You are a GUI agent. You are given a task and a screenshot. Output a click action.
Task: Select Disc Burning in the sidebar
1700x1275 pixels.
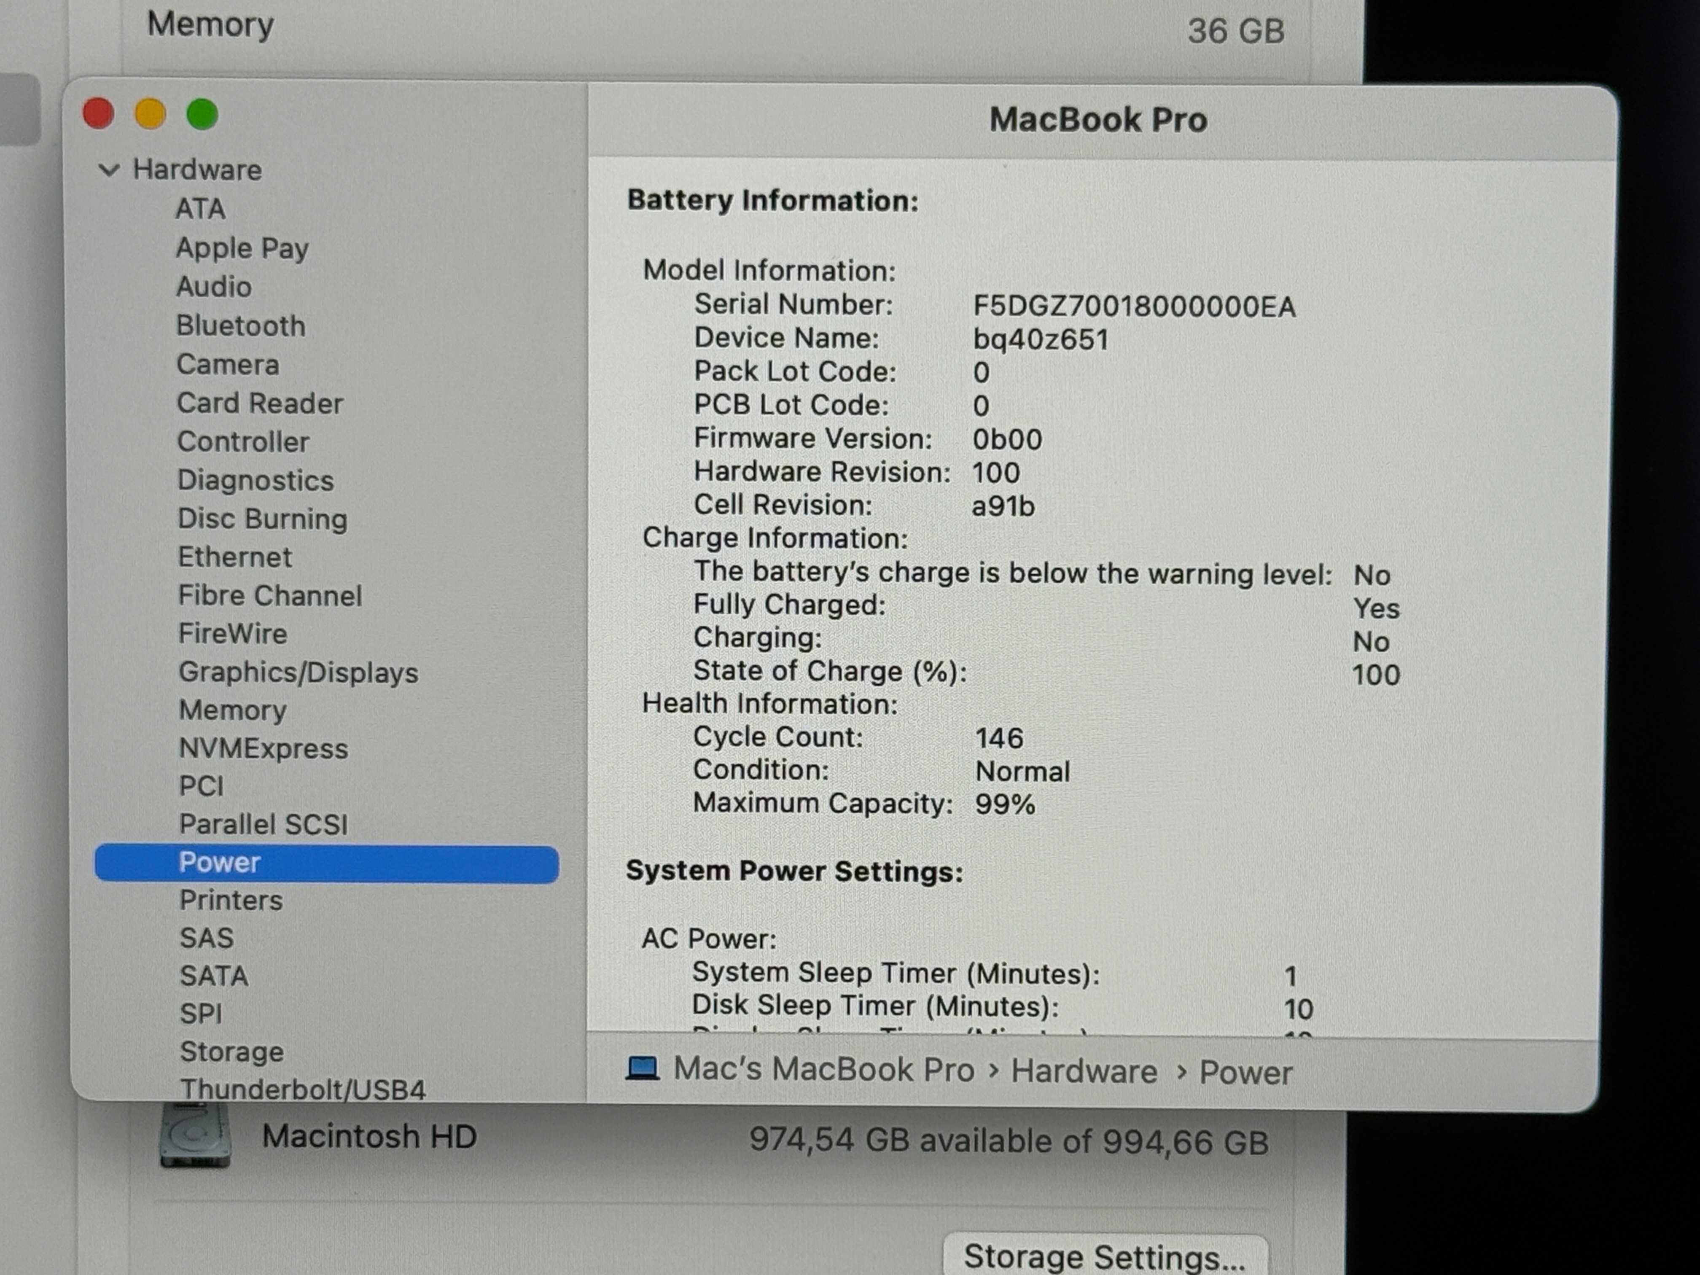pos(262,519)
